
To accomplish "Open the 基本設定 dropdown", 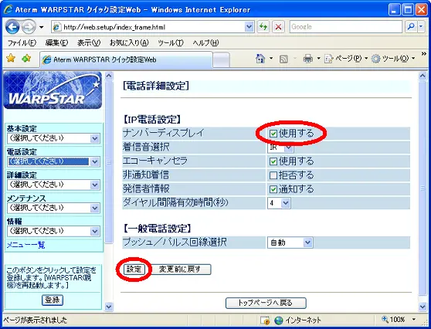I will 53,138.
